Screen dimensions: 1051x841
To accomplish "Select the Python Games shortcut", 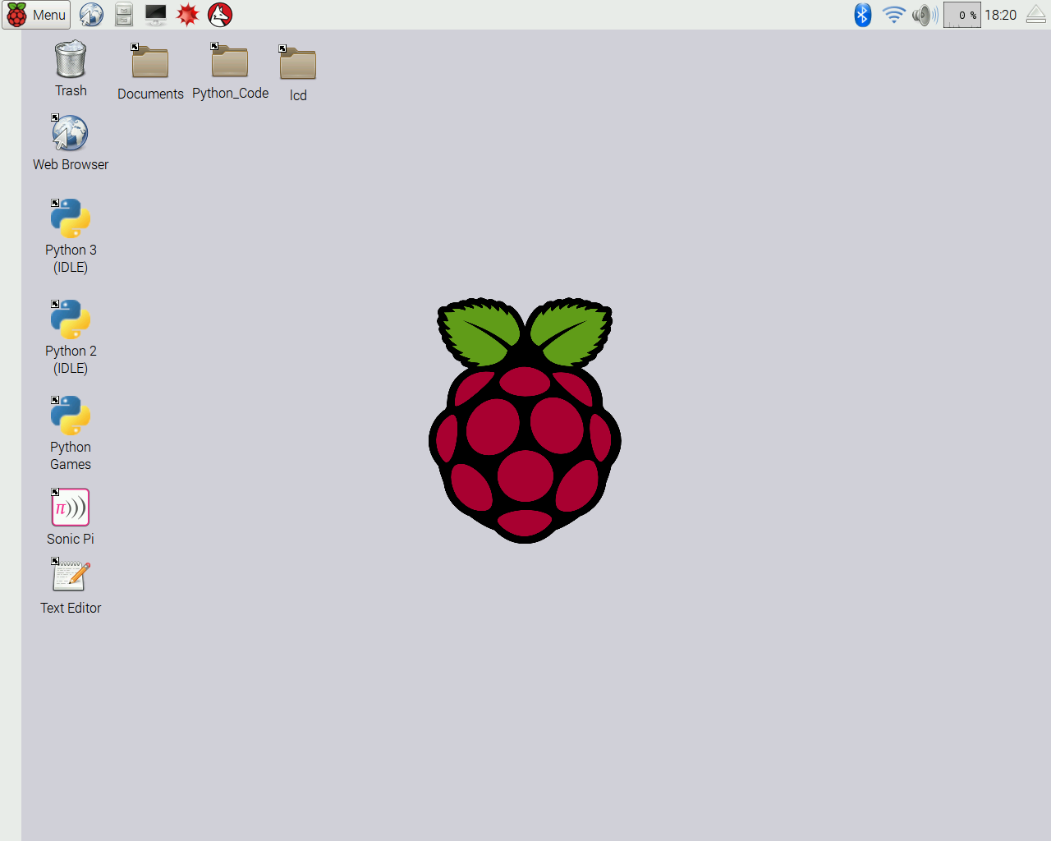I will tap(71, 434).
